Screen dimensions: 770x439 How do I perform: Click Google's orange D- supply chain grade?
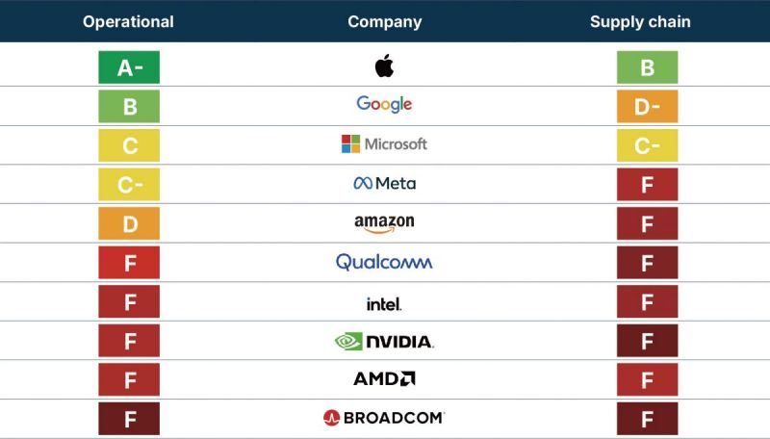tap(647, 107)
